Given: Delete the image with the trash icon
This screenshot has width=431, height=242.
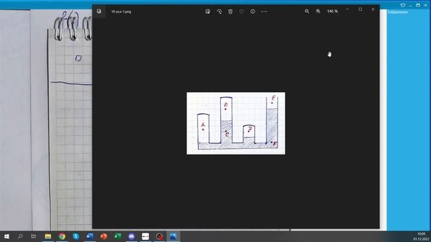Looking at the screenshot, I should tap(230, 11).
